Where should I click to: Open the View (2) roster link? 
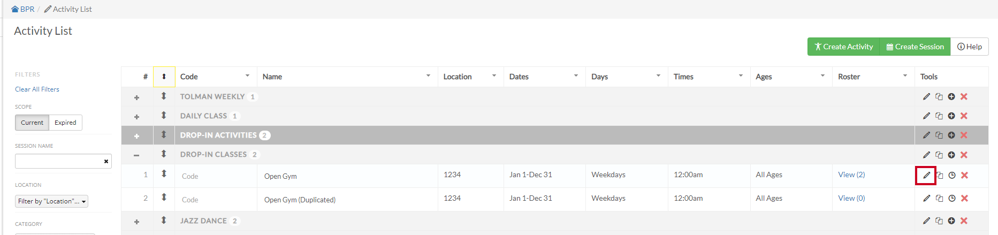click(x=851, y=175)
